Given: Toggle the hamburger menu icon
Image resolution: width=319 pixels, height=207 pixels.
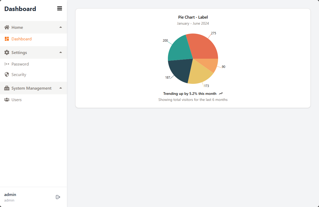Looking at the screenshot, I should [x=60, y=8].
